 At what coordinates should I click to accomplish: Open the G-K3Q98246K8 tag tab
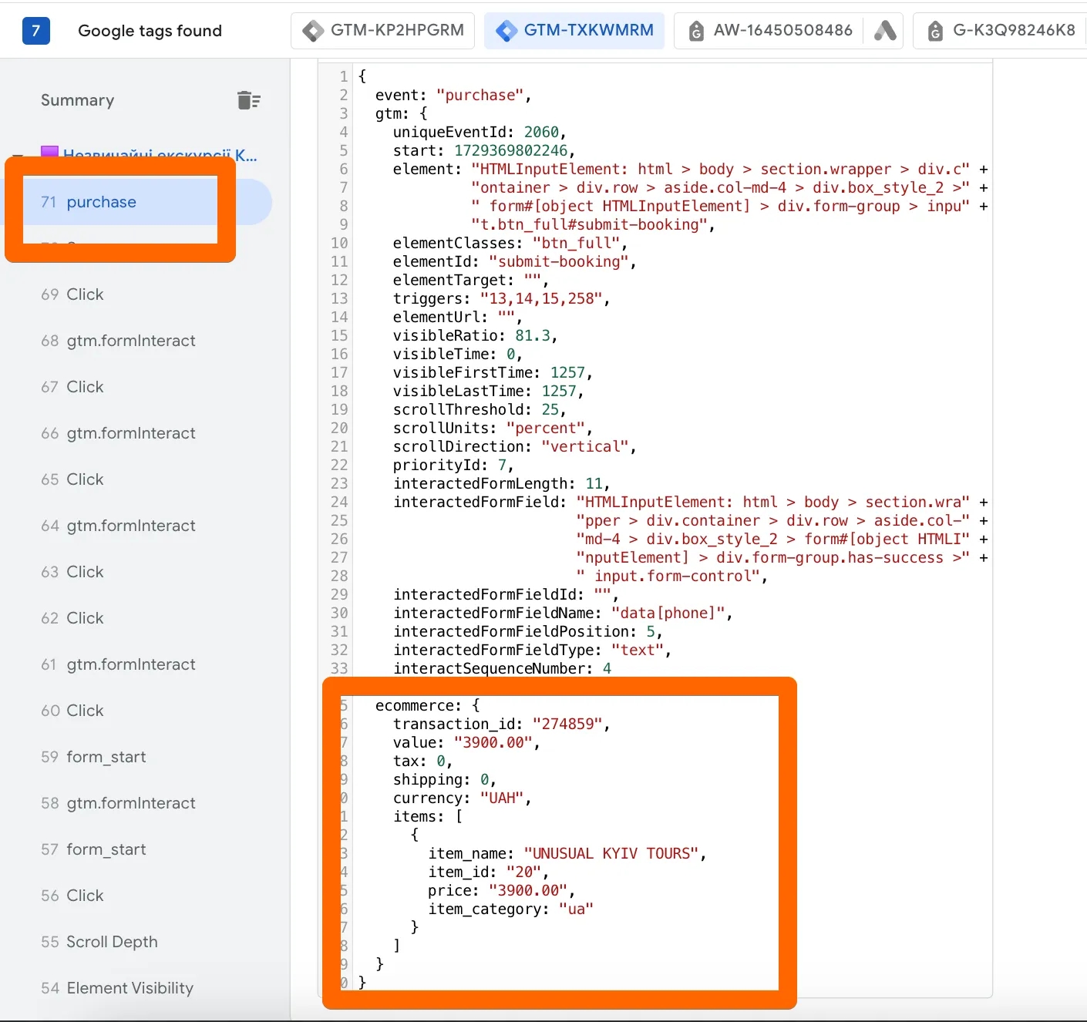pos(1002,31)
